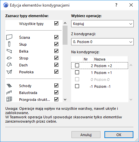Screen dimensions: 139x142
Task: Uncheck the Ściana checkbox
Action: [x=56, y=37]
